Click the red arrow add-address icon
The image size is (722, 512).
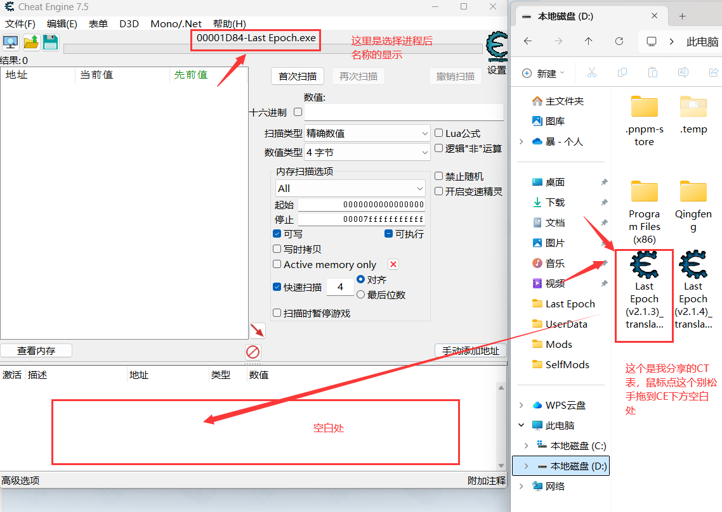click(x=258, y=330)
